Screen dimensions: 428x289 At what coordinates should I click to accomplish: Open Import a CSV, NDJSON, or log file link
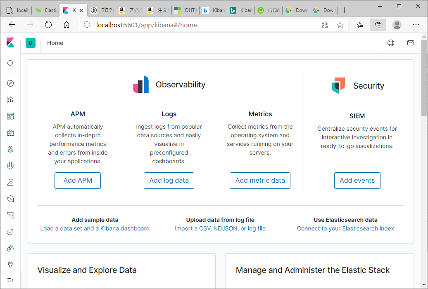[x=220, y=228]
